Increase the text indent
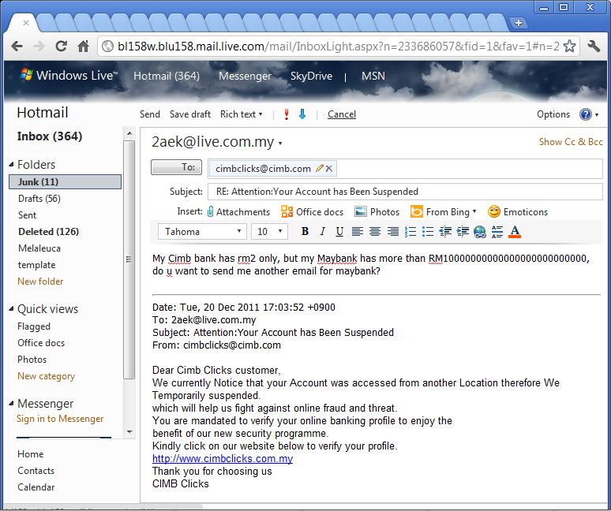Viewport: 611px width, 511px height. (463, 232)
